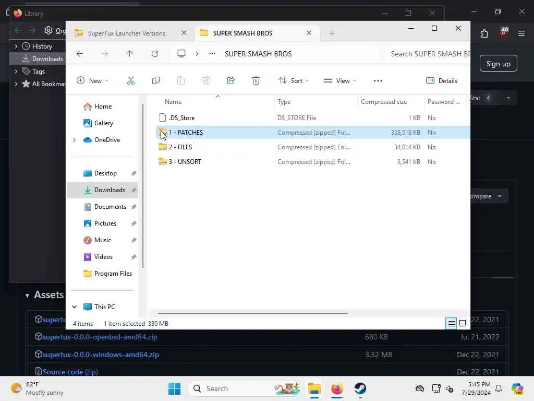Refresh the SUPER SMASH BROS folder

[x=155, y=54]
